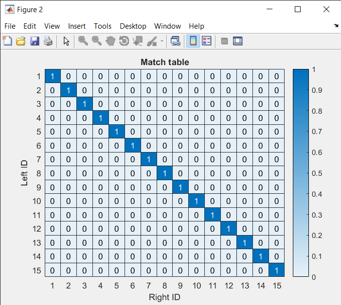Select the Edit Plot arrow tool
The width and height of the screenshot is (341, 305).
click(x=66, y=41)
